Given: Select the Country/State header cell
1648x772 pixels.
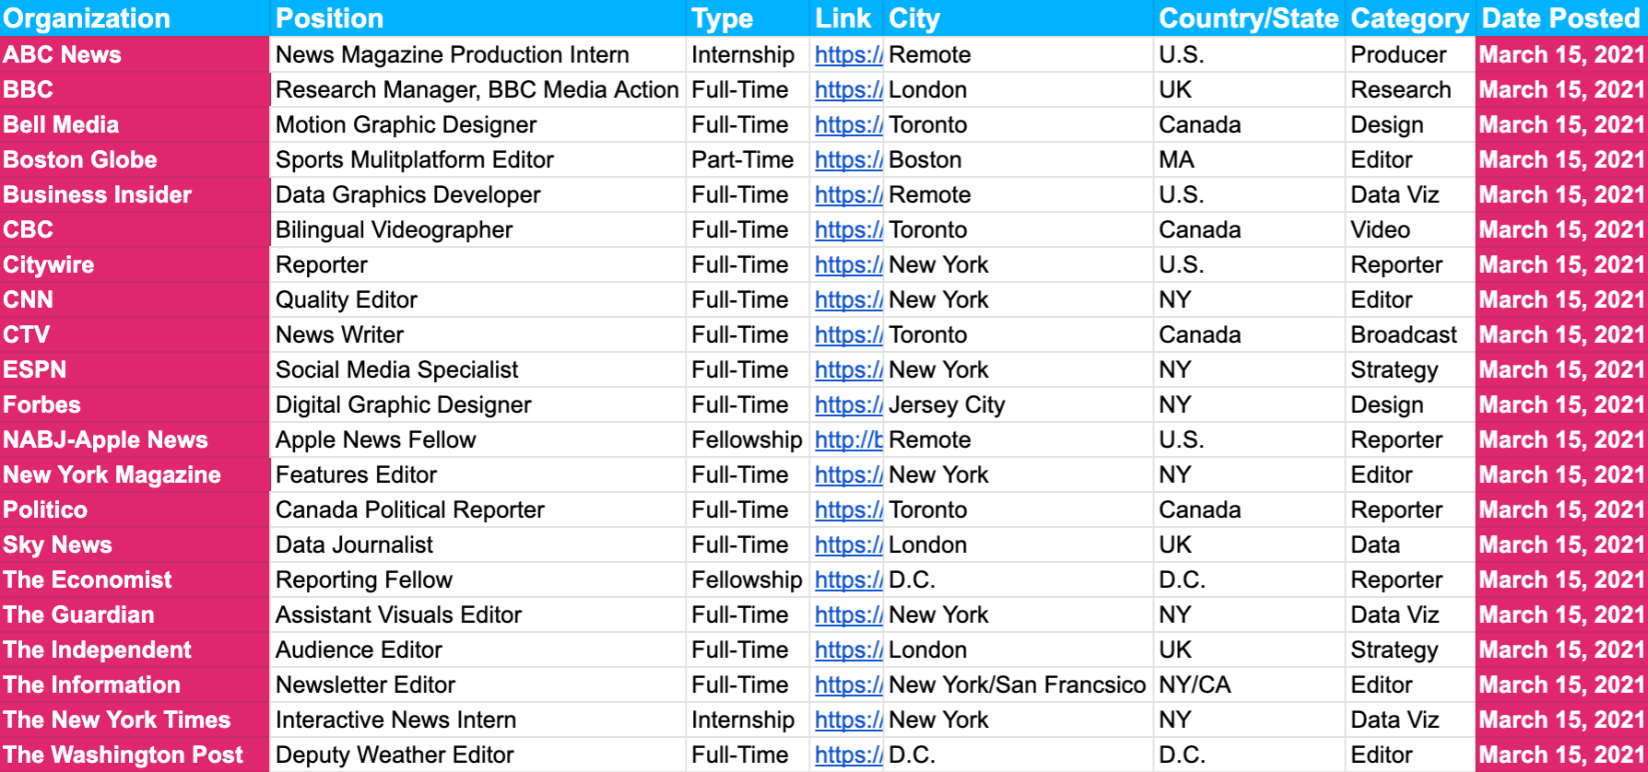Looking at the screenshot, I should [x=1248, y=18].
